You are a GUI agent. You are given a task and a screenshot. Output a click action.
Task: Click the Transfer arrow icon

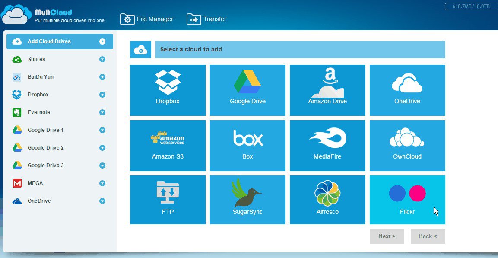[x=194, y=19]
